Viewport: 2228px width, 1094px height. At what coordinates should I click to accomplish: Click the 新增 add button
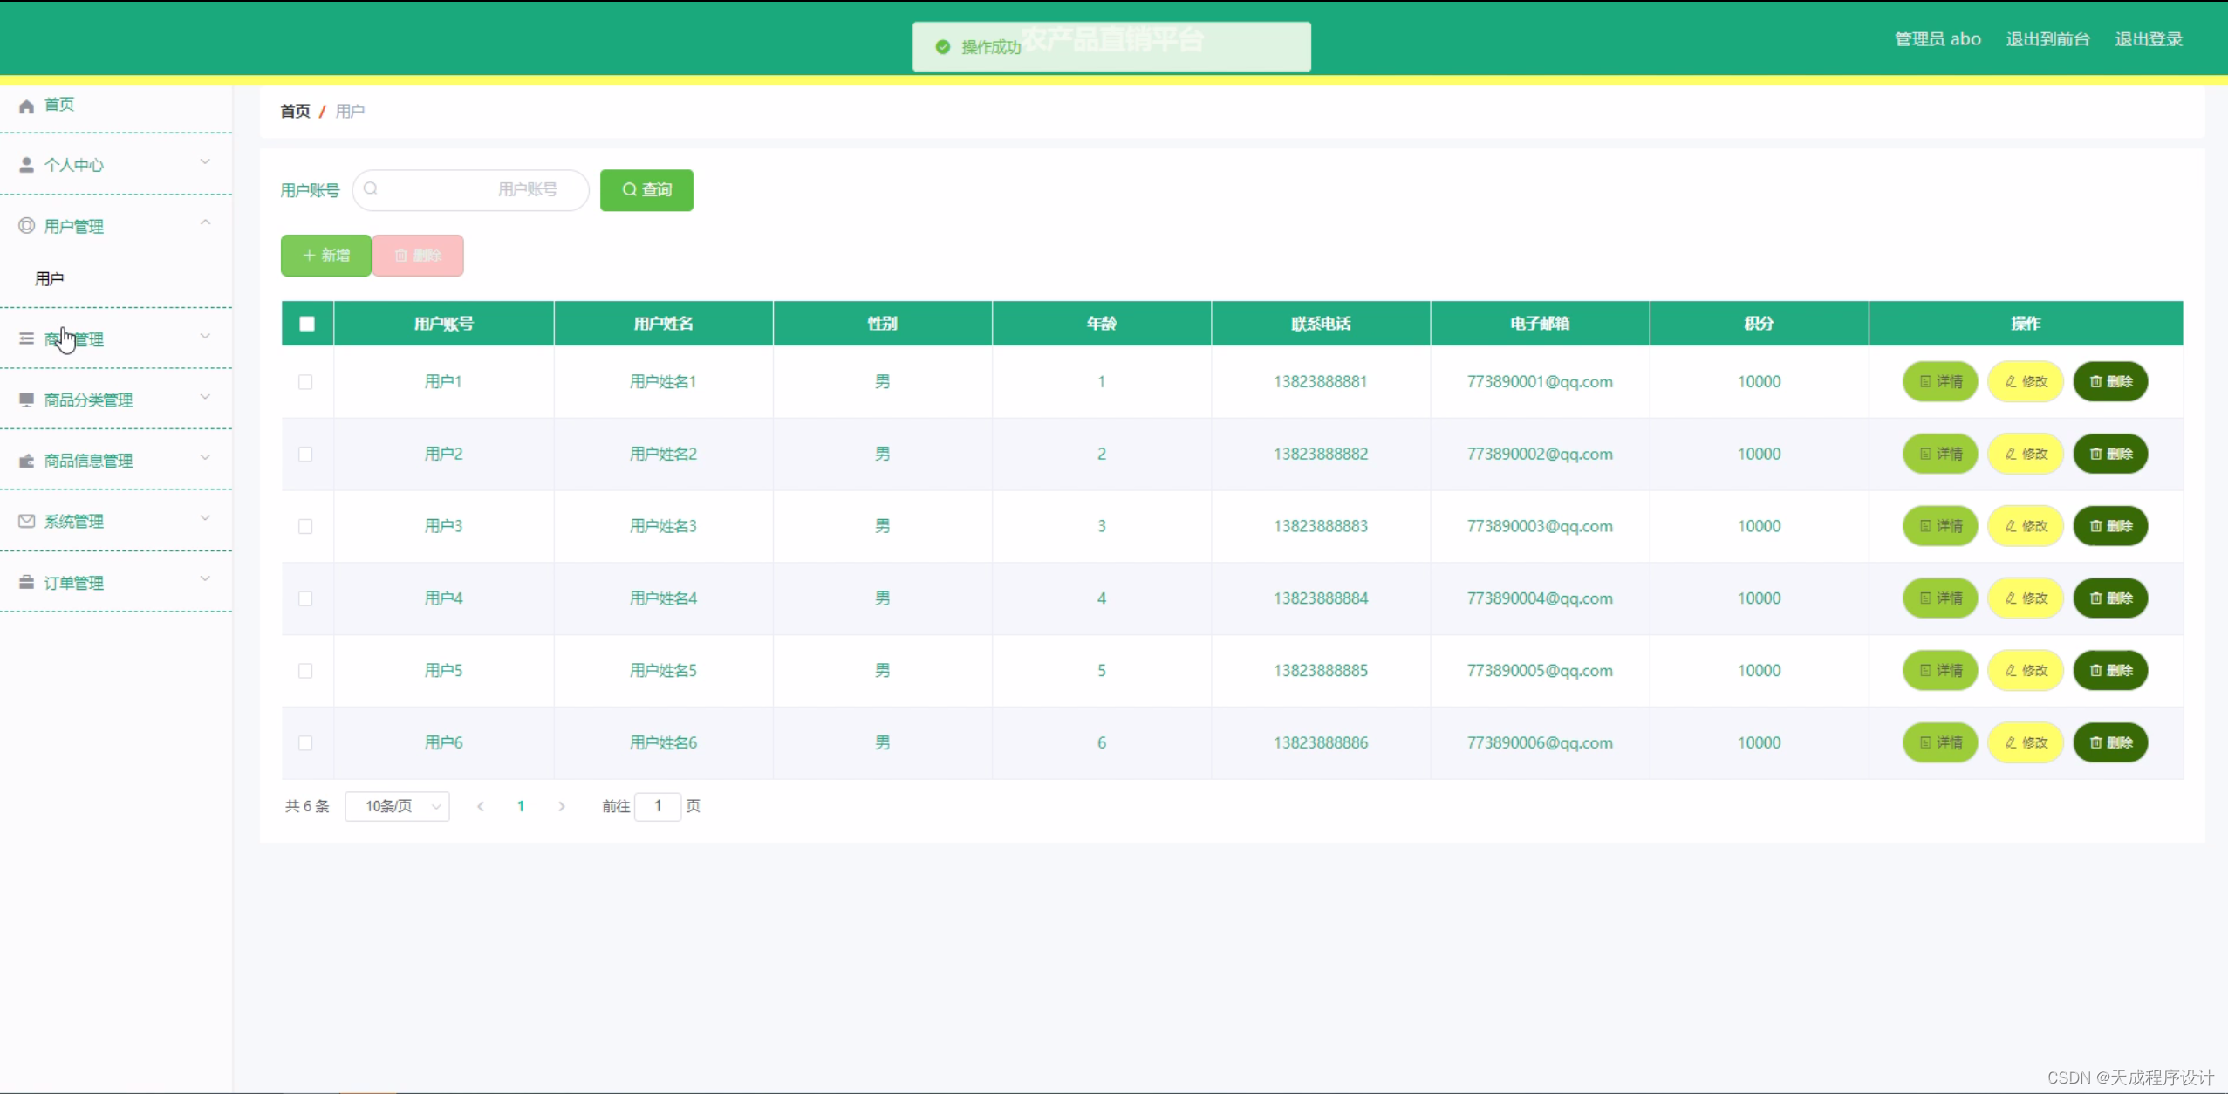pos(325,256)
